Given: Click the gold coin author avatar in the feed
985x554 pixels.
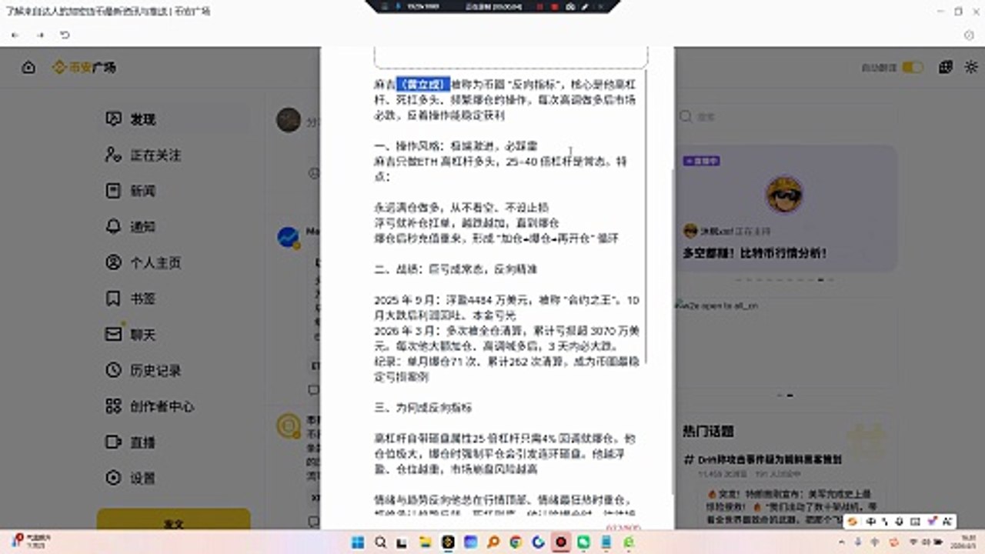Looking at the screenshot, I should coord(289,425).
